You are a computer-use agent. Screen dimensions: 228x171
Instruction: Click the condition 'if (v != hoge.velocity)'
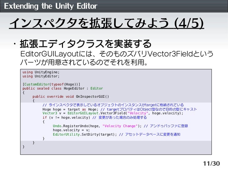pyautogui.click(x=66, y=117)
